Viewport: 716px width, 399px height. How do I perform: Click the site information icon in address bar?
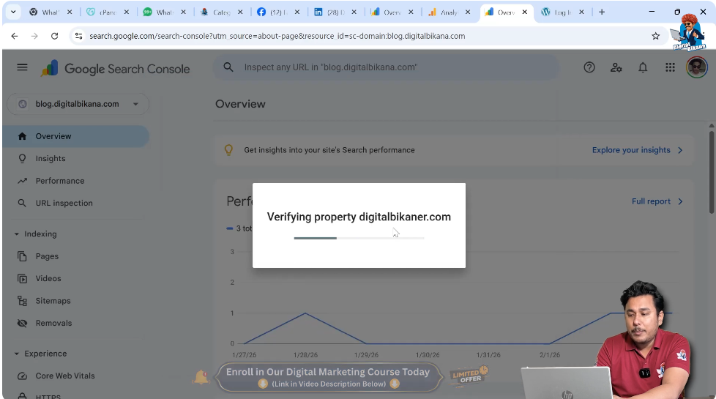78,36
